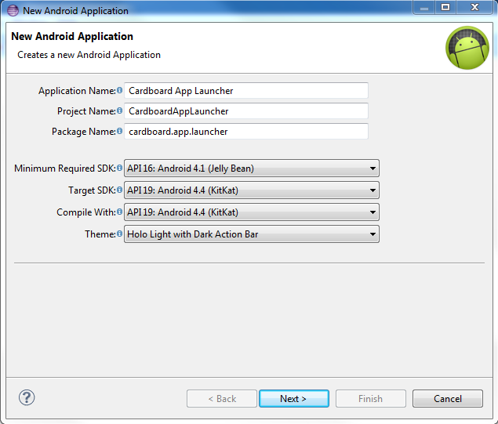This screenshot has height=424, width=498.
Task: Click info icon beside Project Name
Action: [120, 111]
